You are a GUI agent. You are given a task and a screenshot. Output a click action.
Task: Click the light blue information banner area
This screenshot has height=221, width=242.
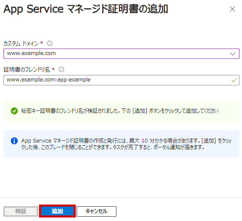[x=121, y=144]
